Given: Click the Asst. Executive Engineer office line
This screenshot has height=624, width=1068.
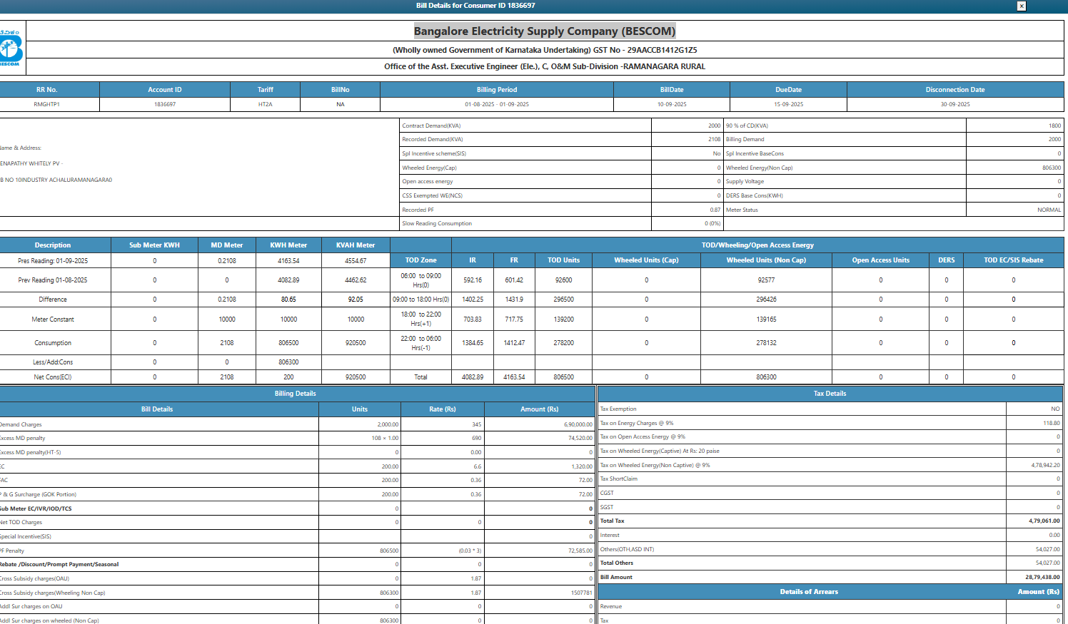Looking at the screenshot, I should (545, 66).
